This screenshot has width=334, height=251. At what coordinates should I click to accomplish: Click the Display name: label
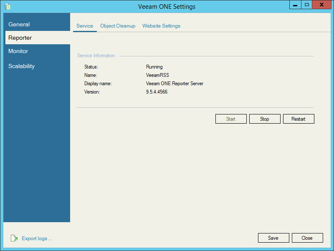coord(98,84)
